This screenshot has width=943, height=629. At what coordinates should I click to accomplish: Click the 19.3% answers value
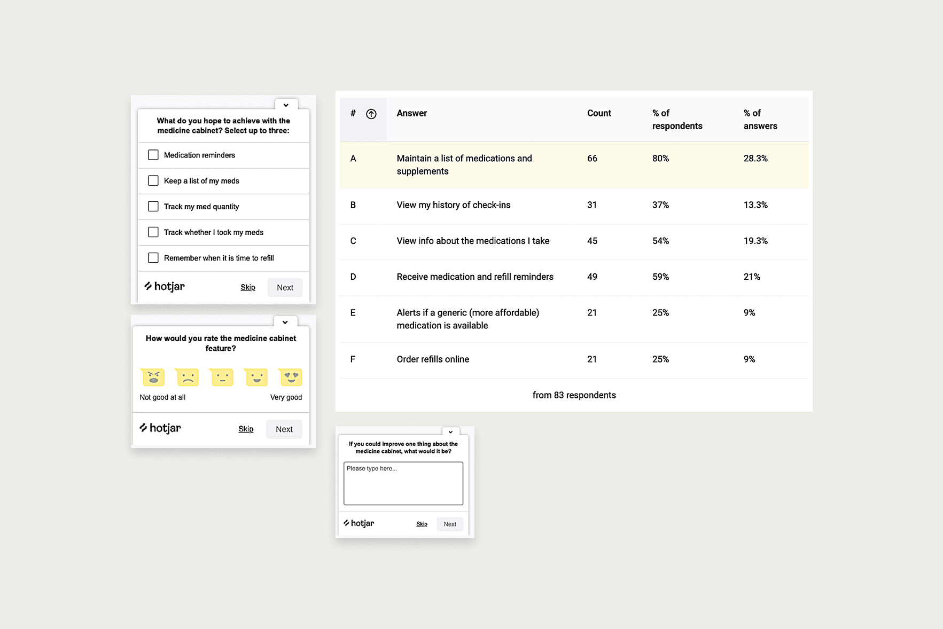[x=755, y=241]
